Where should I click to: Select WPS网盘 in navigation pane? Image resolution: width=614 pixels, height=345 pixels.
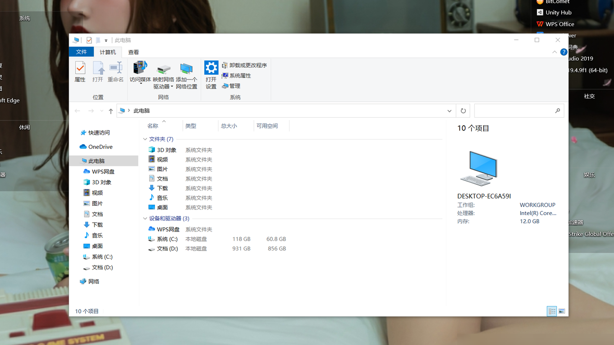(99, 172)
